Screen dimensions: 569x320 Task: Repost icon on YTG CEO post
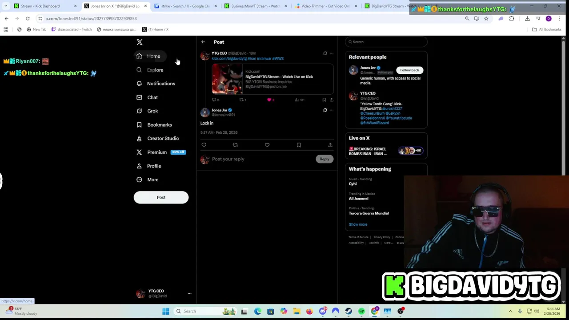[x=241, y=100]
